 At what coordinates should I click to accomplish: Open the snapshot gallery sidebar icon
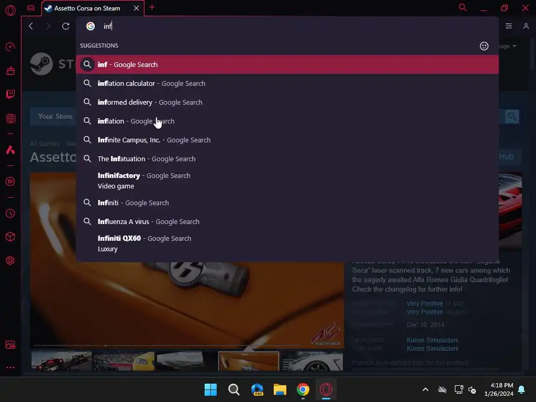(x=10, y=344)
